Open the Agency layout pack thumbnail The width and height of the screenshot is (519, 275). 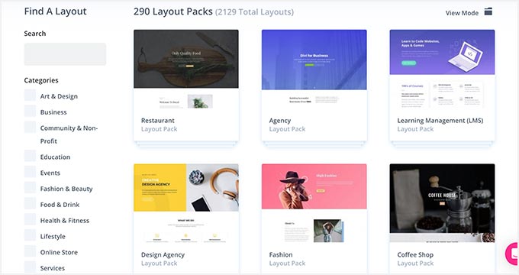pos(314,70)
